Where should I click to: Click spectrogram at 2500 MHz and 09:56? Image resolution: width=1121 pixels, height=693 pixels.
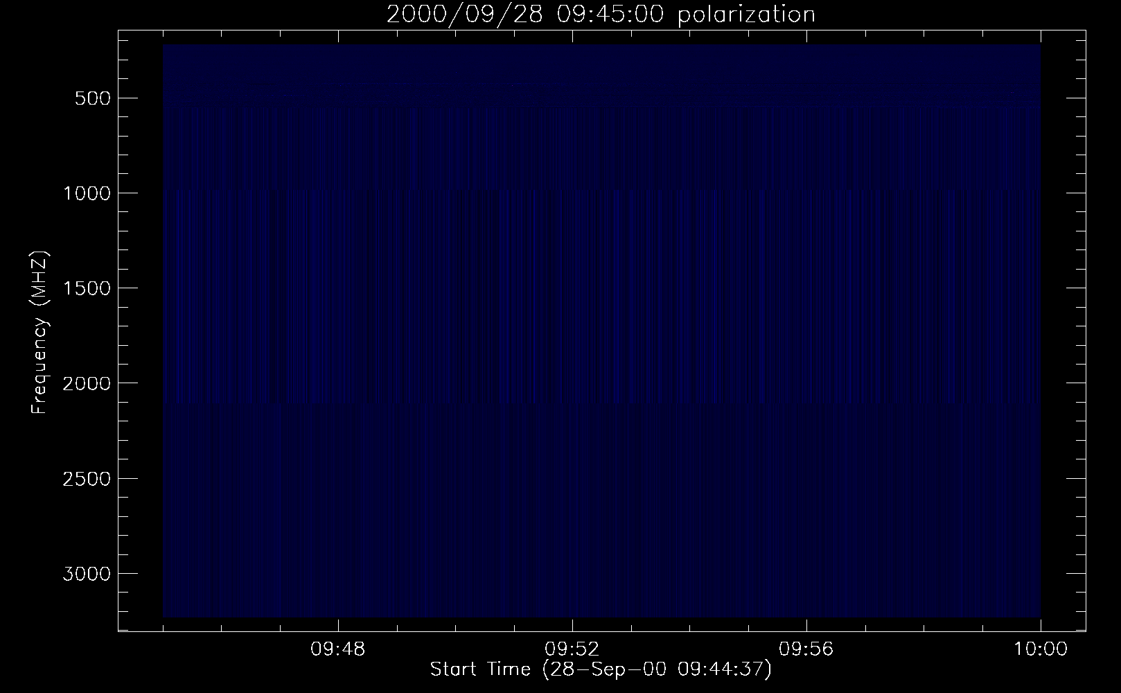pos(806,478)
